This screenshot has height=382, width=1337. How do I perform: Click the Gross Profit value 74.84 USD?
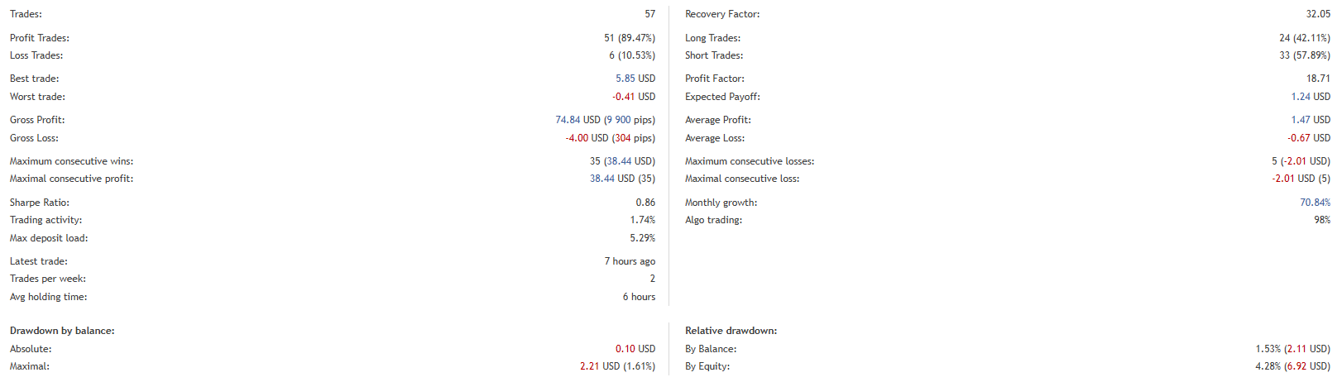pos(577,120)
